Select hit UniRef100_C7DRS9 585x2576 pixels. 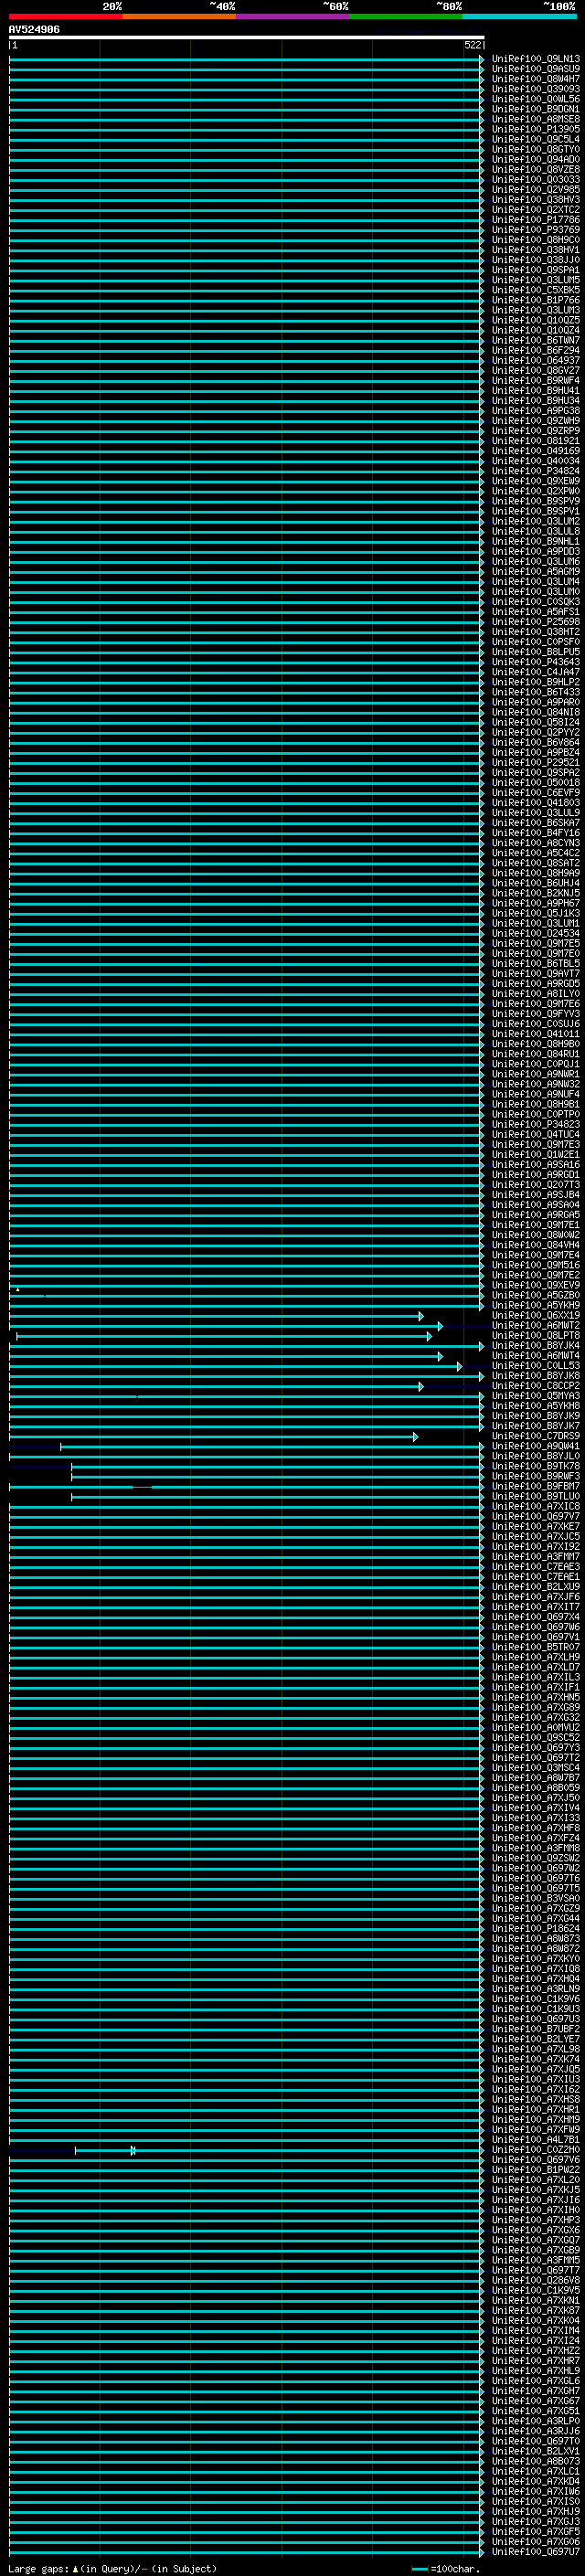[536, 1436]
